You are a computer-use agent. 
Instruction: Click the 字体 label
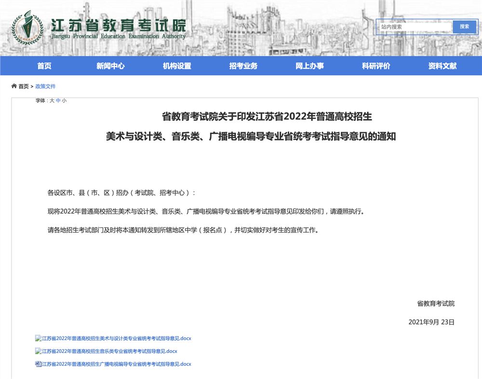(40, 101)
